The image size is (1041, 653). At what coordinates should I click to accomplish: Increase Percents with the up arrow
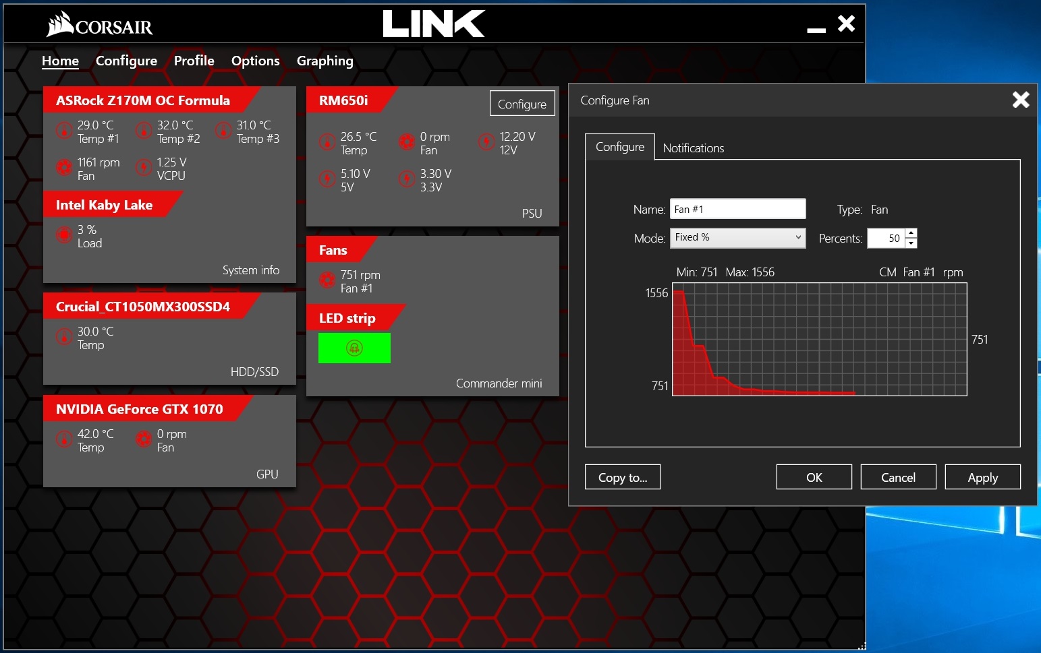[911, 233]
